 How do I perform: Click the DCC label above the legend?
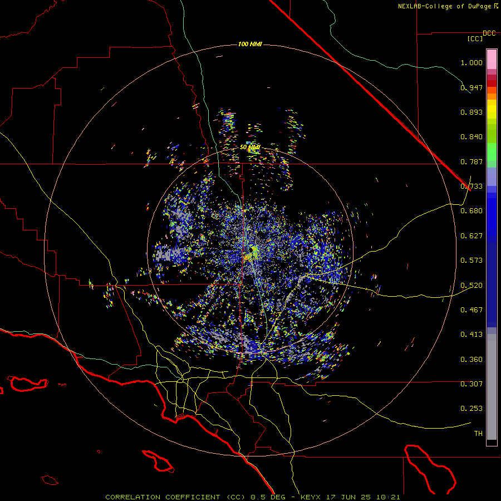(x=489, y=33)
